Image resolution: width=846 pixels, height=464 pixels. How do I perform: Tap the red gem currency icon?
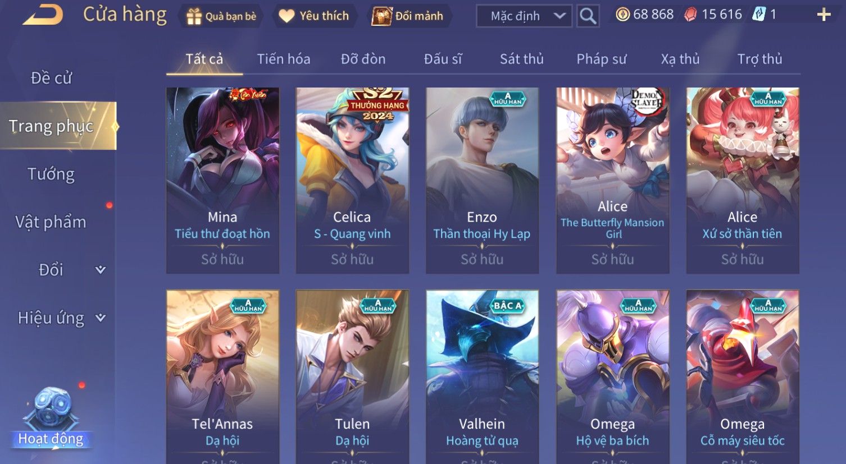690,15
